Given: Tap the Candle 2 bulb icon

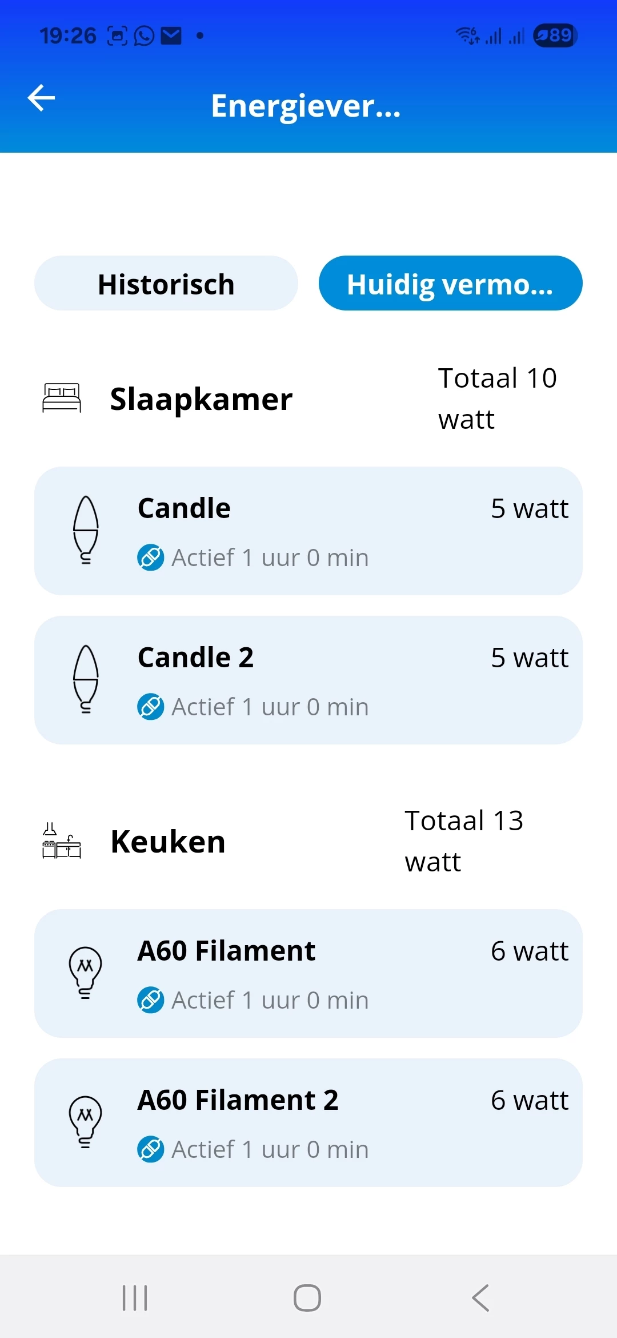Looking at the screenshot, I should coord(86,679).
